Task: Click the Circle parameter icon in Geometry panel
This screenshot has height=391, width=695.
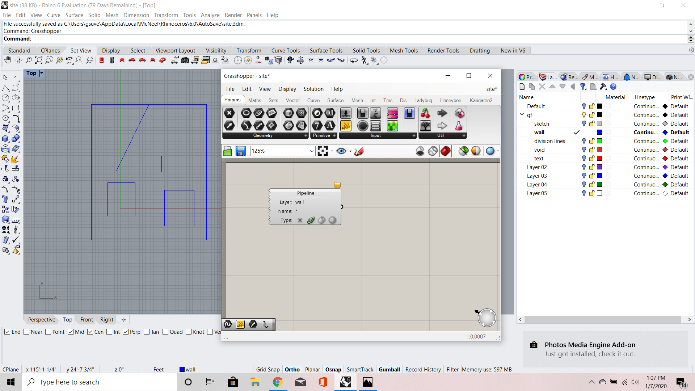Action: click(246, 113)
